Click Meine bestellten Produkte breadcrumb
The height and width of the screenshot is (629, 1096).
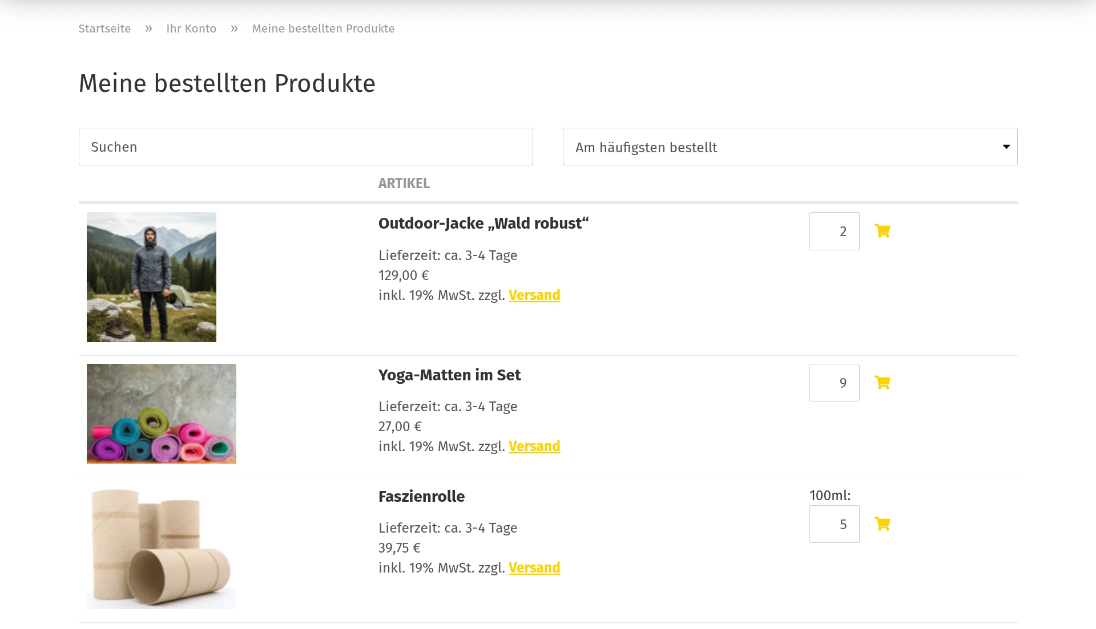(323, 29)
